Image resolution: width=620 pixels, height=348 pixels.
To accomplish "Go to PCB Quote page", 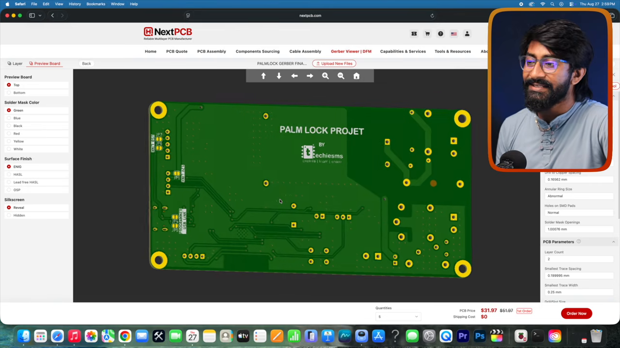I will [177, 51].
